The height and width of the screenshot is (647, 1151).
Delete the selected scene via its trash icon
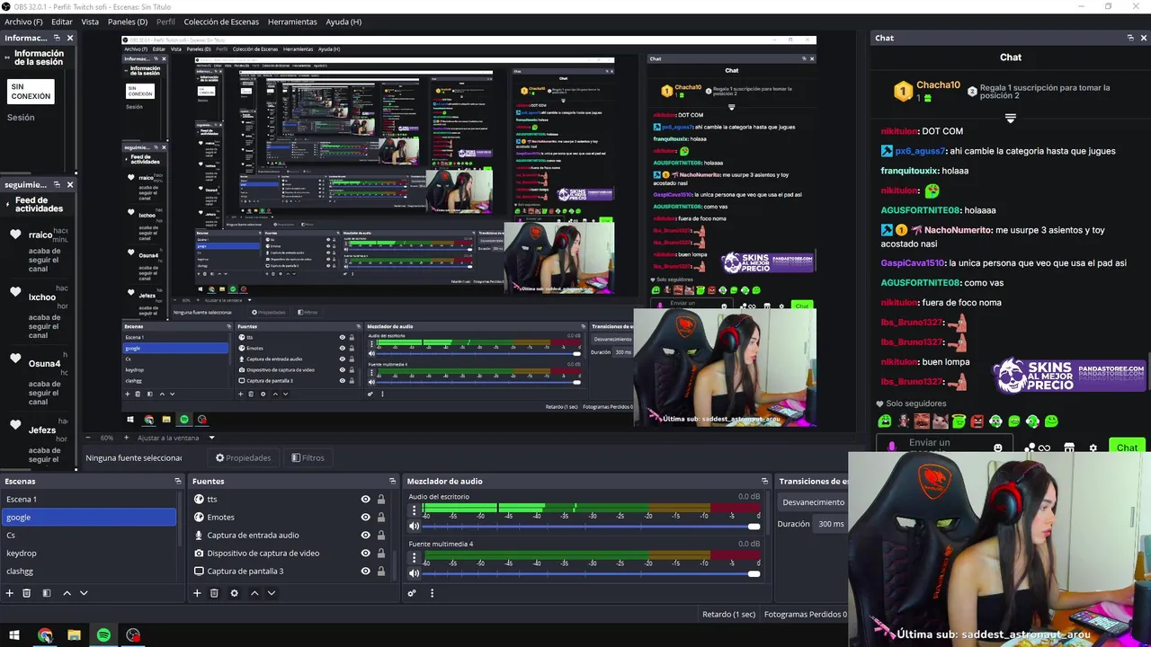[27, 593]
